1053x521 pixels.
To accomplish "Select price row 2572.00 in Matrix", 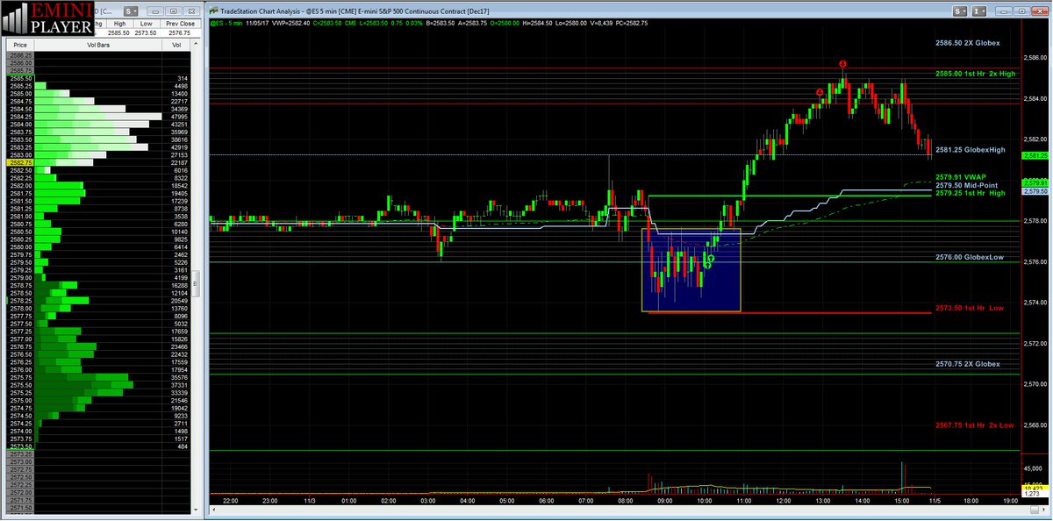I will click(19, 492).
